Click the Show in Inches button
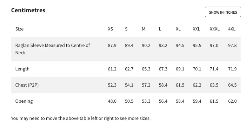 pos(223,12)
